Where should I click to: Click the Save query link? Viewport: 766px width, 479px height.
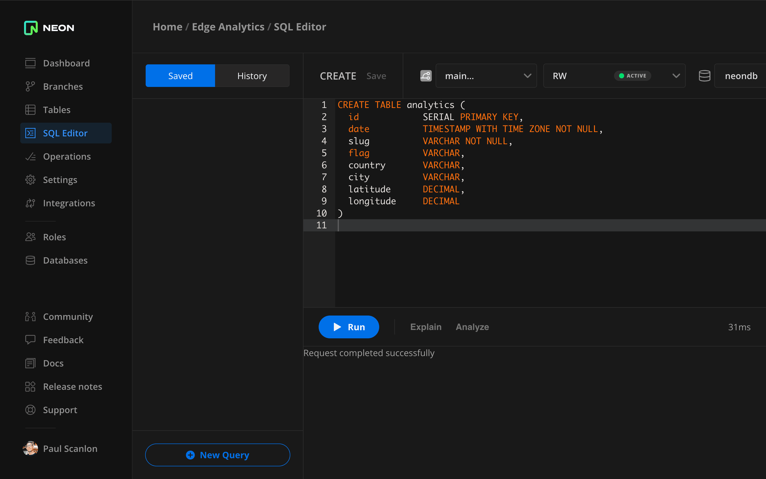376,76
